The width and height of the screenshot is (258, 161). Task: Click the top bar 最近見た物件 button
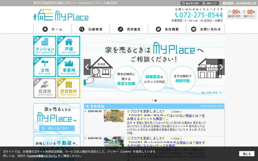coord(191,3)
